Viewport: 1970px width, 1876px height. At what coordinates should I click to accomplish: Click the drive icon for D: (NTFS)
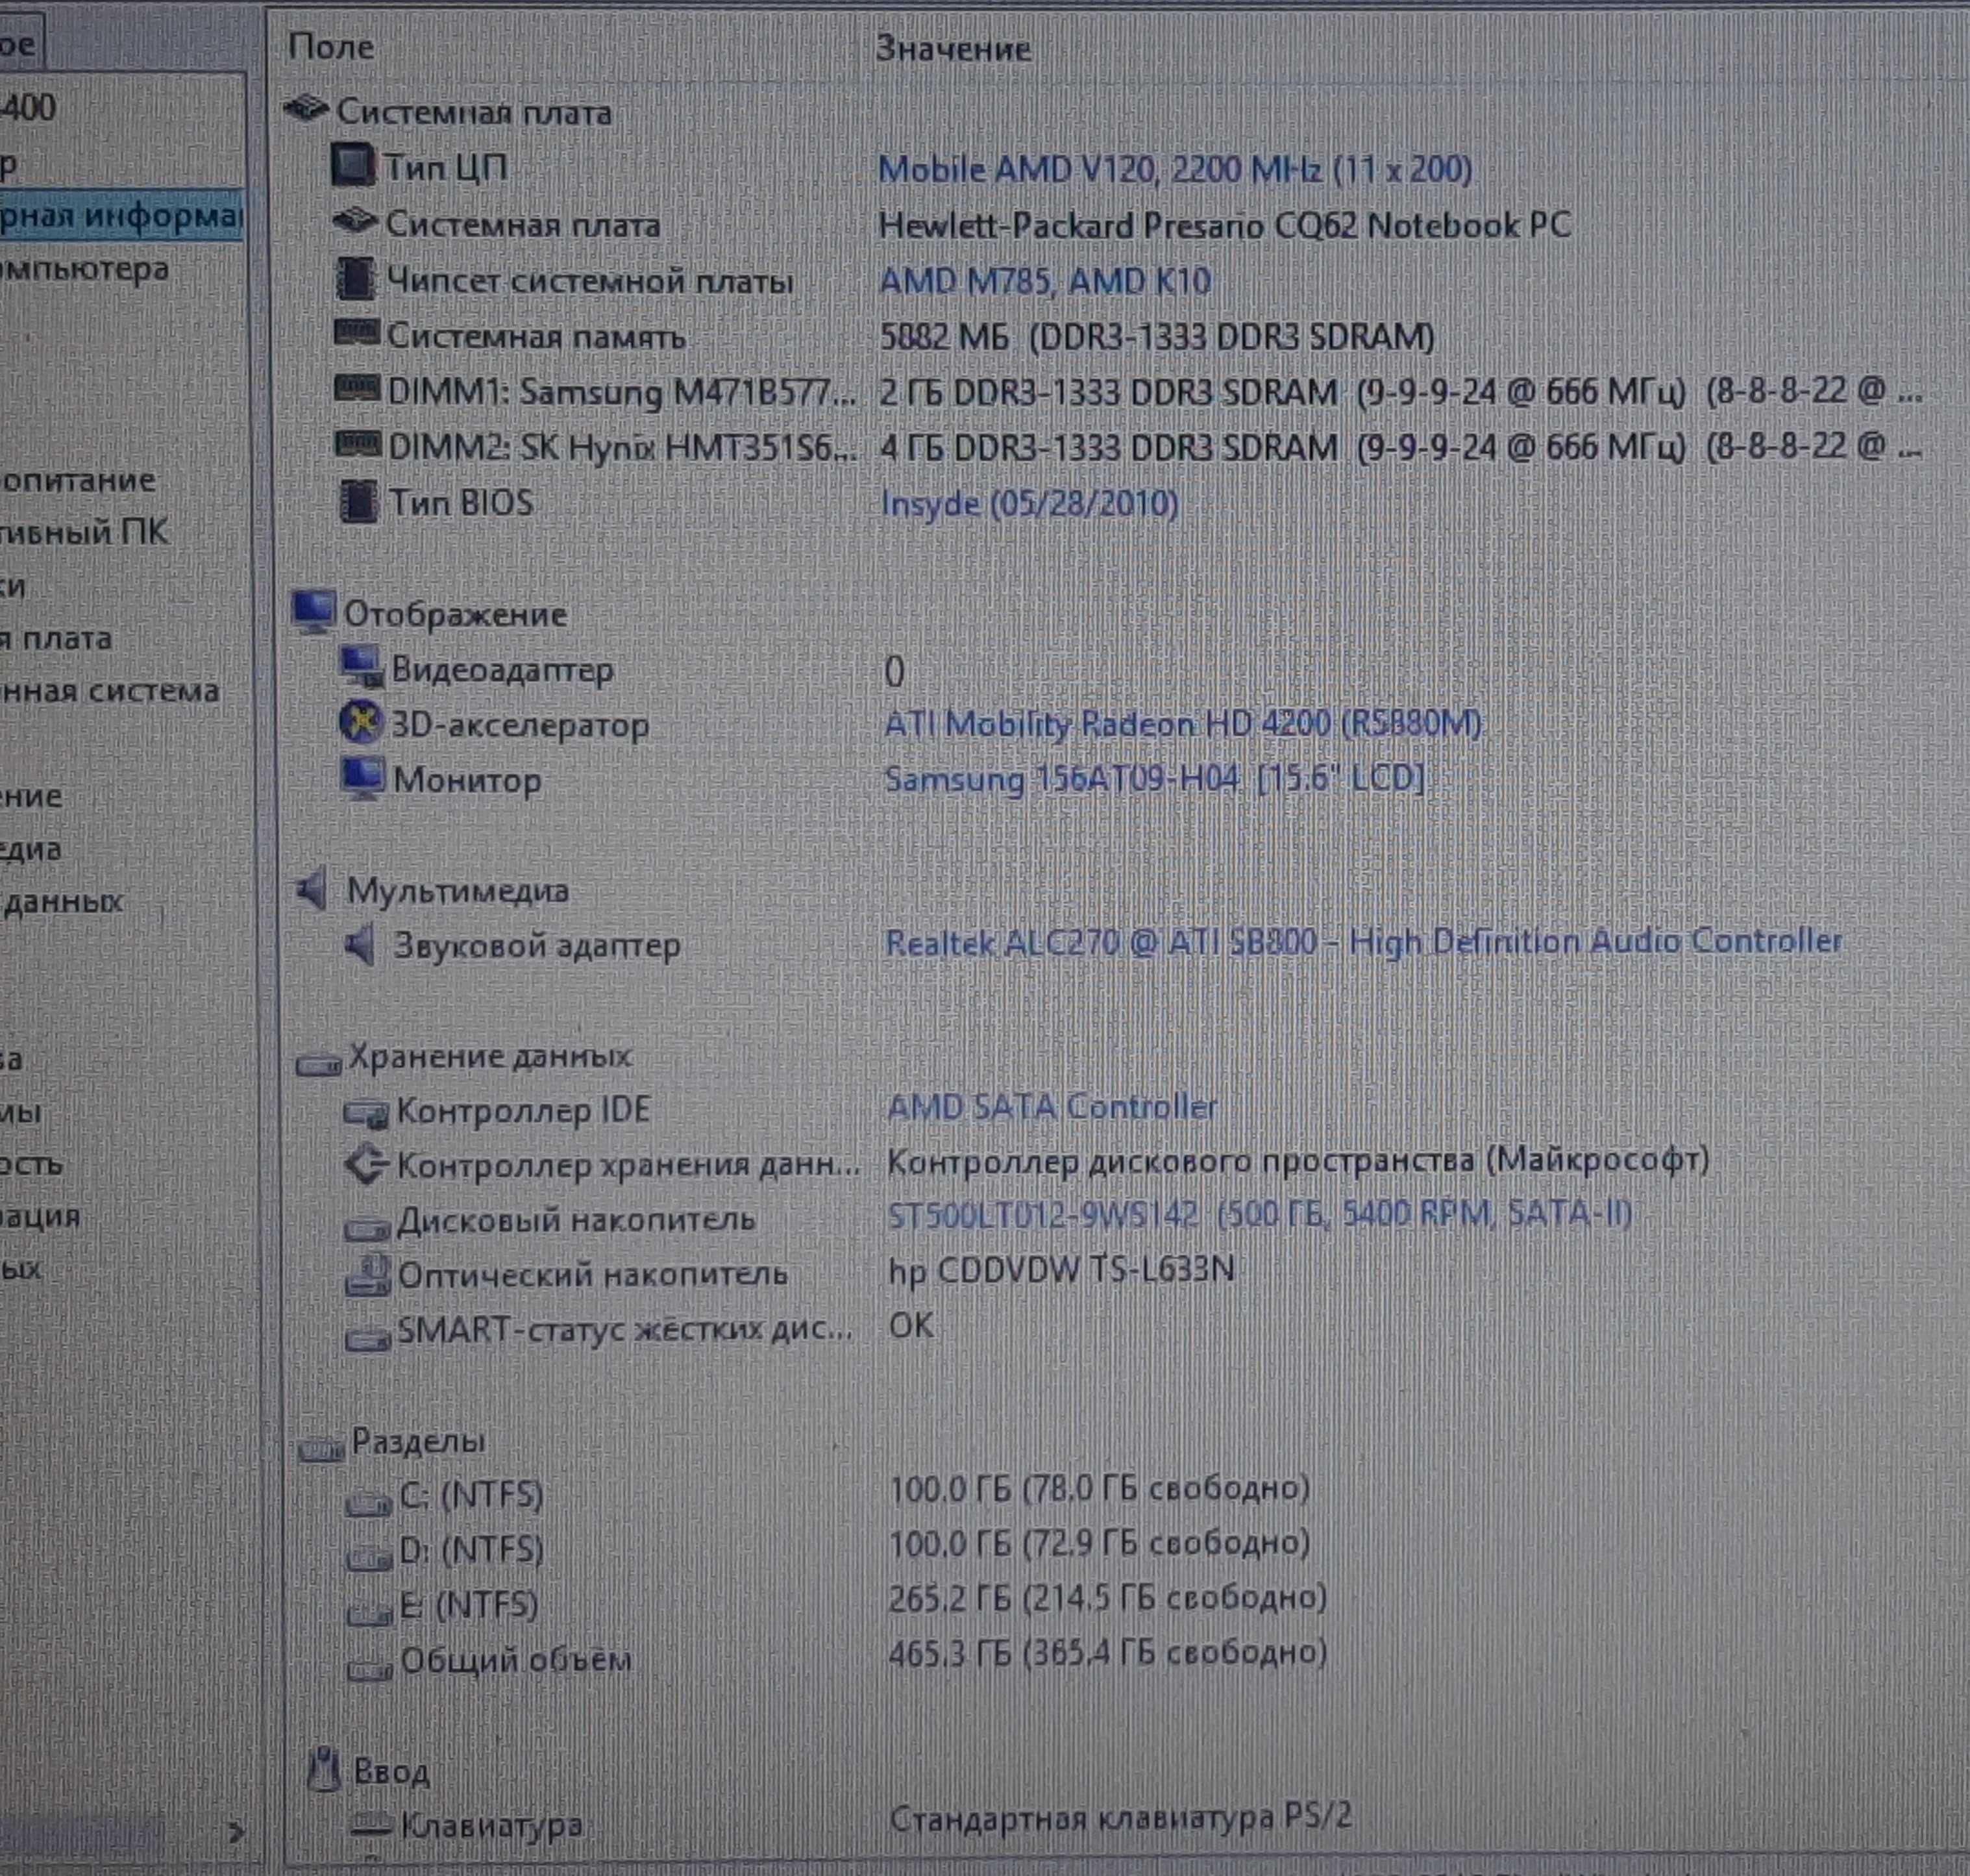point(369,1557)
